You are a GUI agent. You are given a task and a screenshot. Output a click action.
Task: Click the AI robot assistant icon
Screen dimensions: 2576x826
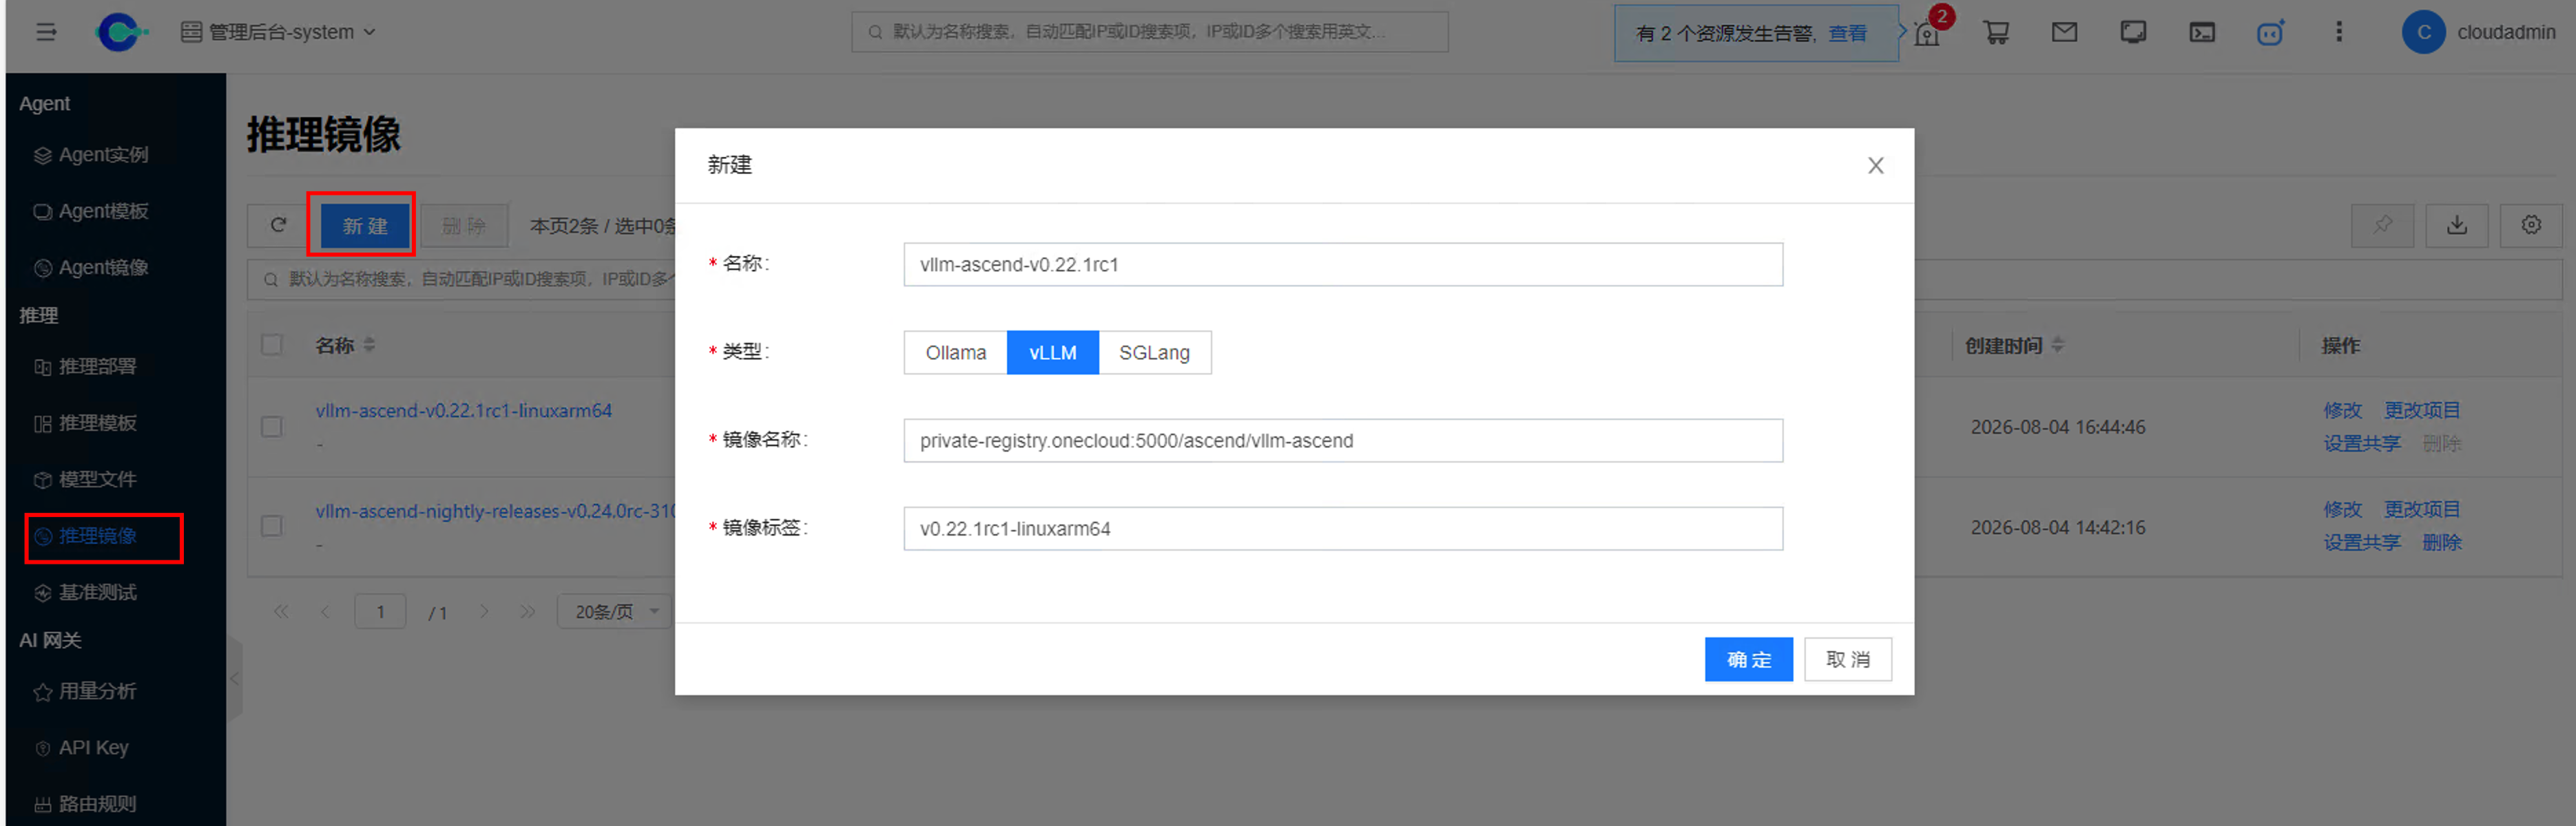pos(2270,33)
